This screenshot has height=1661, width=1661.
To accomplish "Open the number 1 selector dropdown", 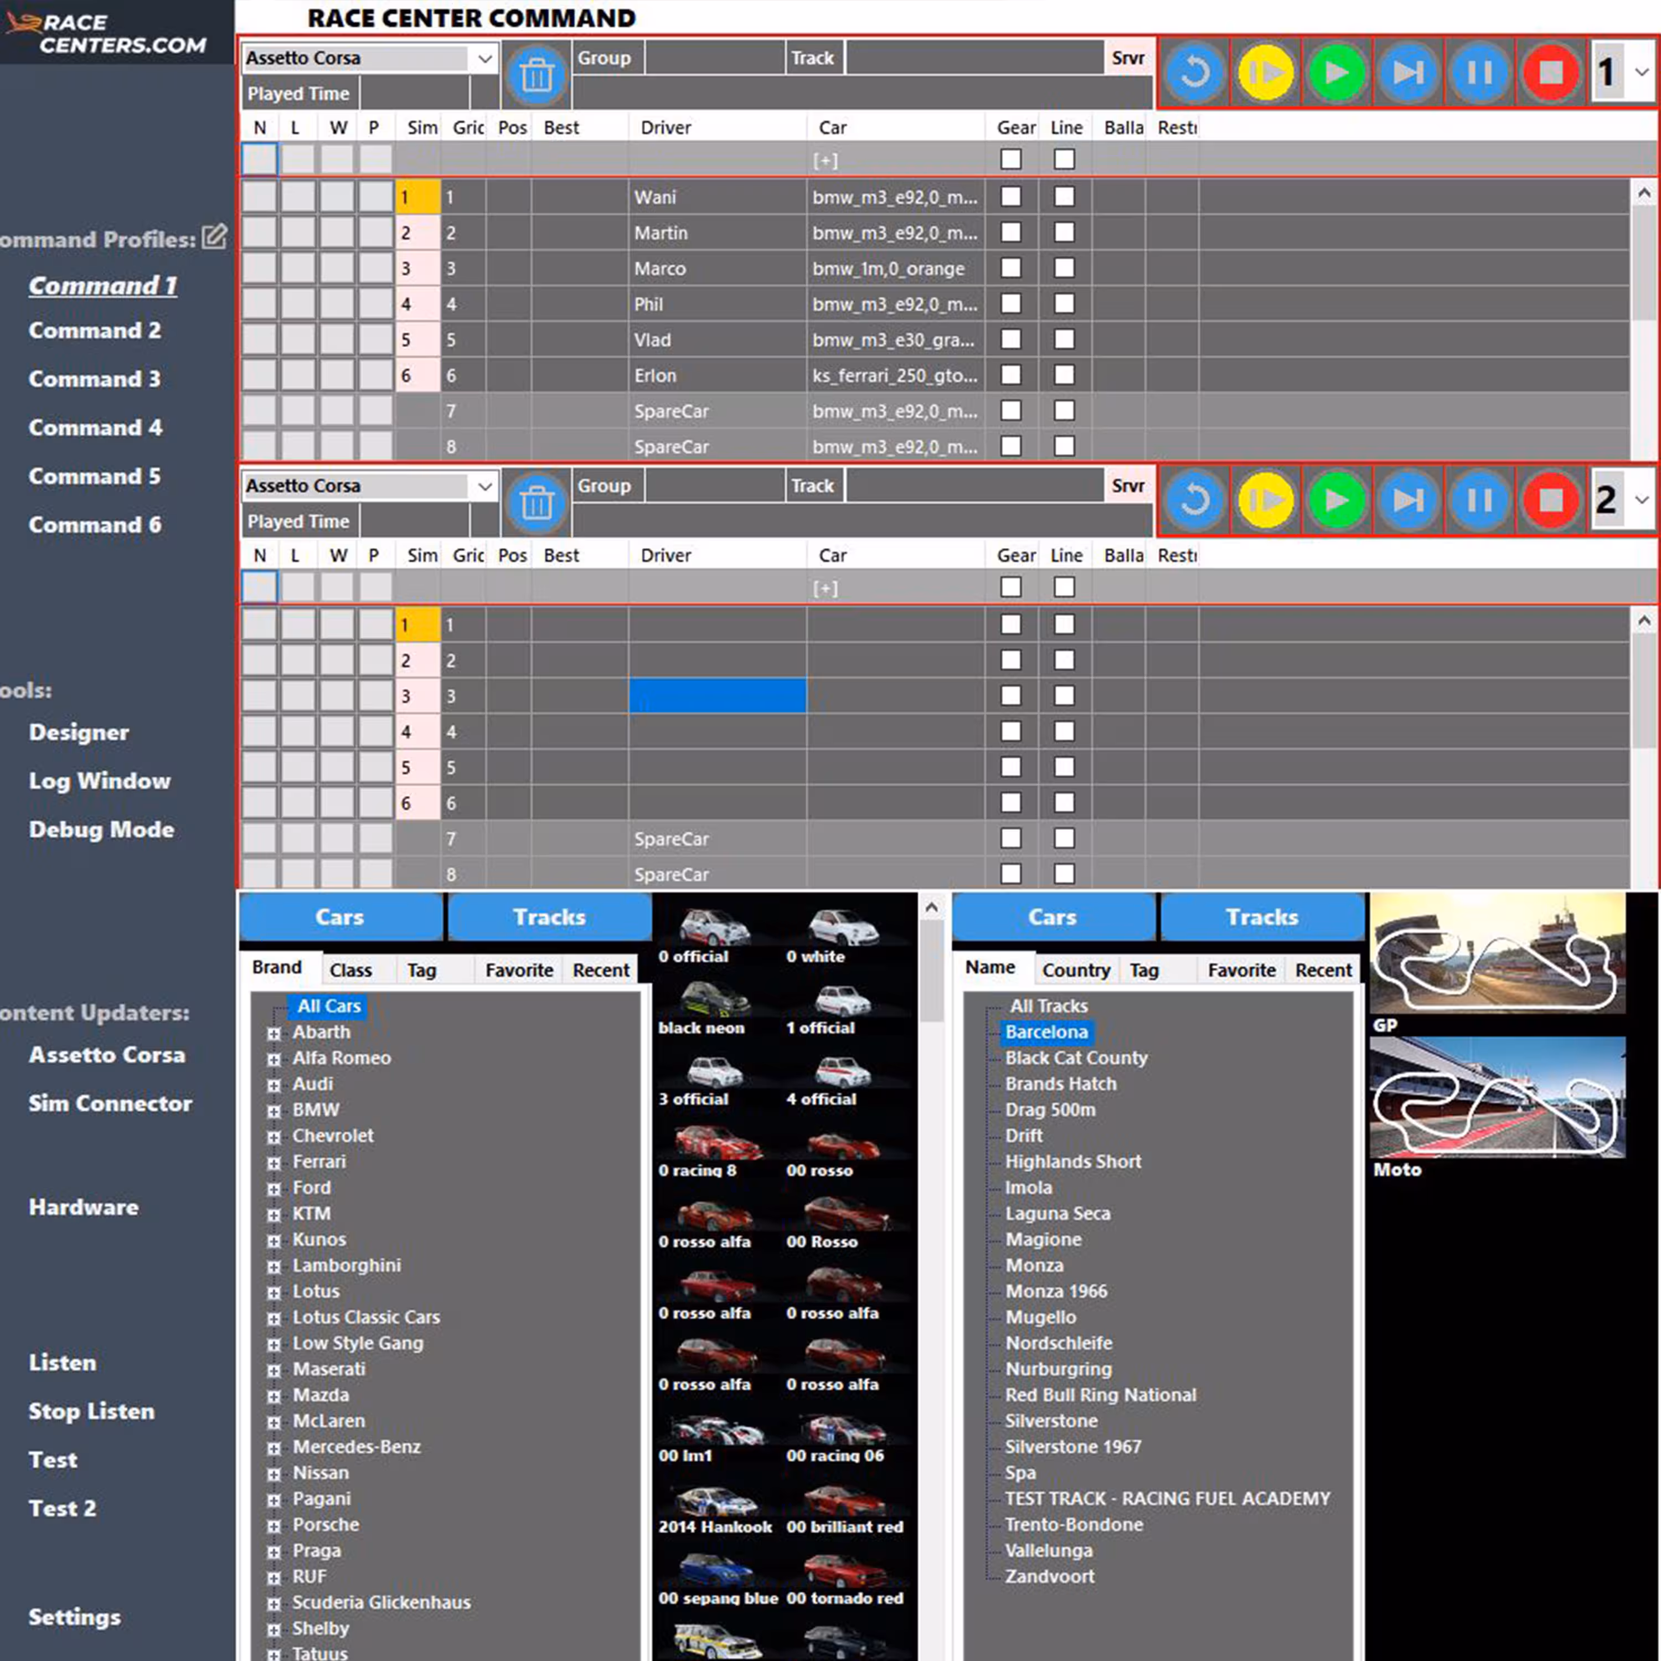I will pos(1641,72).
